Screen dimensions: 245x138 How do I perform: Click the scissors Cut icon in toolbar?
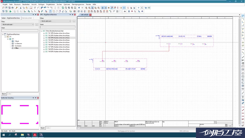[x=20, y=8]
